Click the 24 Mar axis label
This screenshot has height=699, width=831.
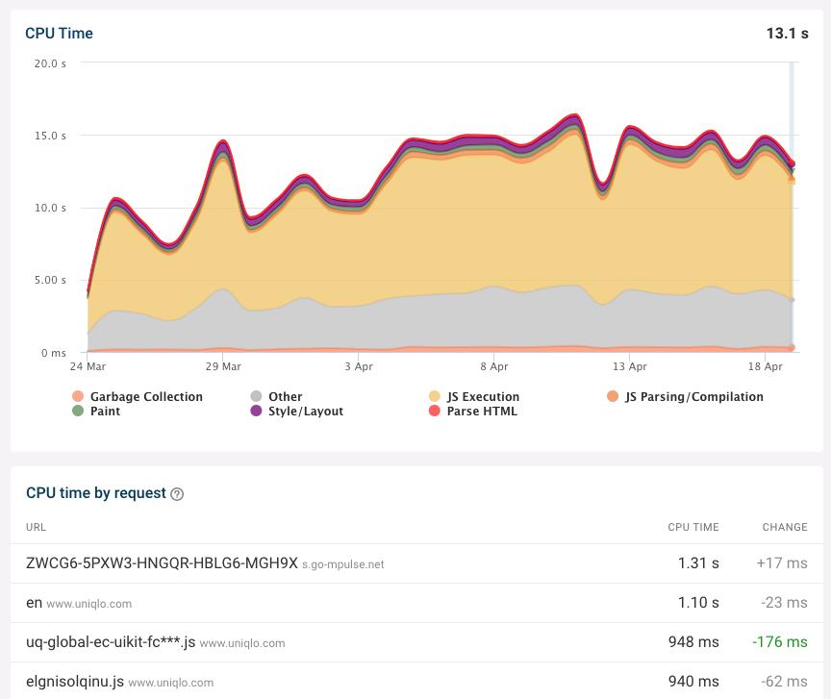[88, 366]
